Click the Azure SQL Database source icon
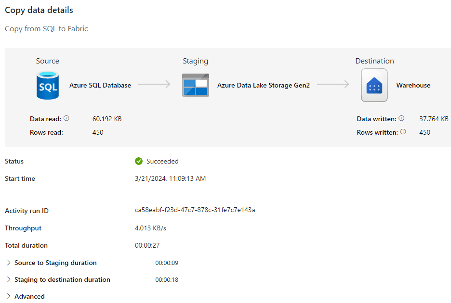Screen dimensions: 451x303 pyautogui.click(x=48, y=85)
